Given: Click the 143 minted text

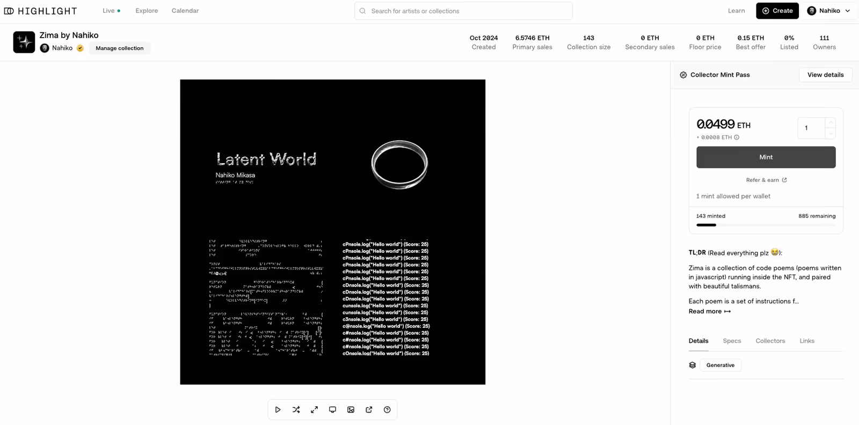Looking at the screenshot, I should coord(711,216).
